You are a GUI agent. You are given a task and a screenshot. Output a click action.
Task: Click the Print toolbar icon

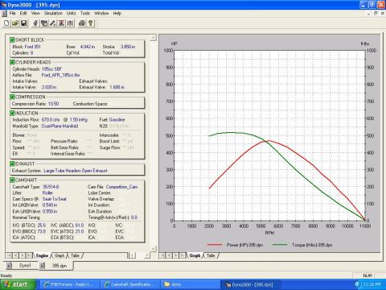pyautogui.click(x=82, y=23)
